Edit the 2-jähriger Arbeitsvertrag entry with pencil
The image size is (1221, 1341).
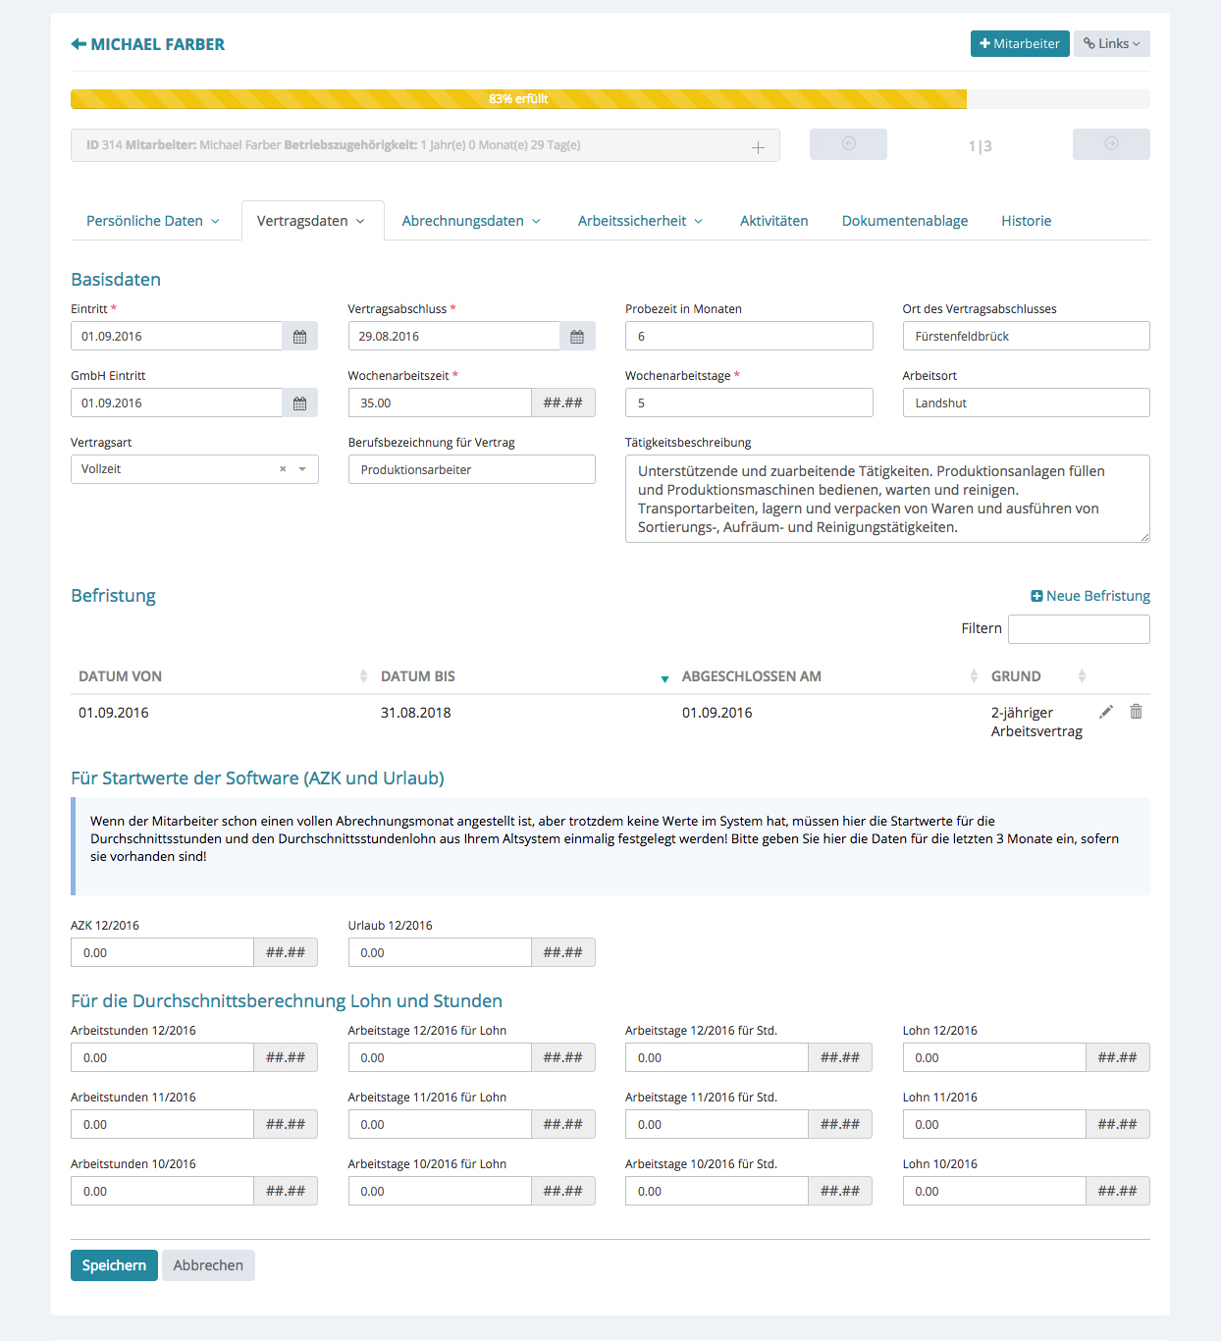pos(1106,712)
